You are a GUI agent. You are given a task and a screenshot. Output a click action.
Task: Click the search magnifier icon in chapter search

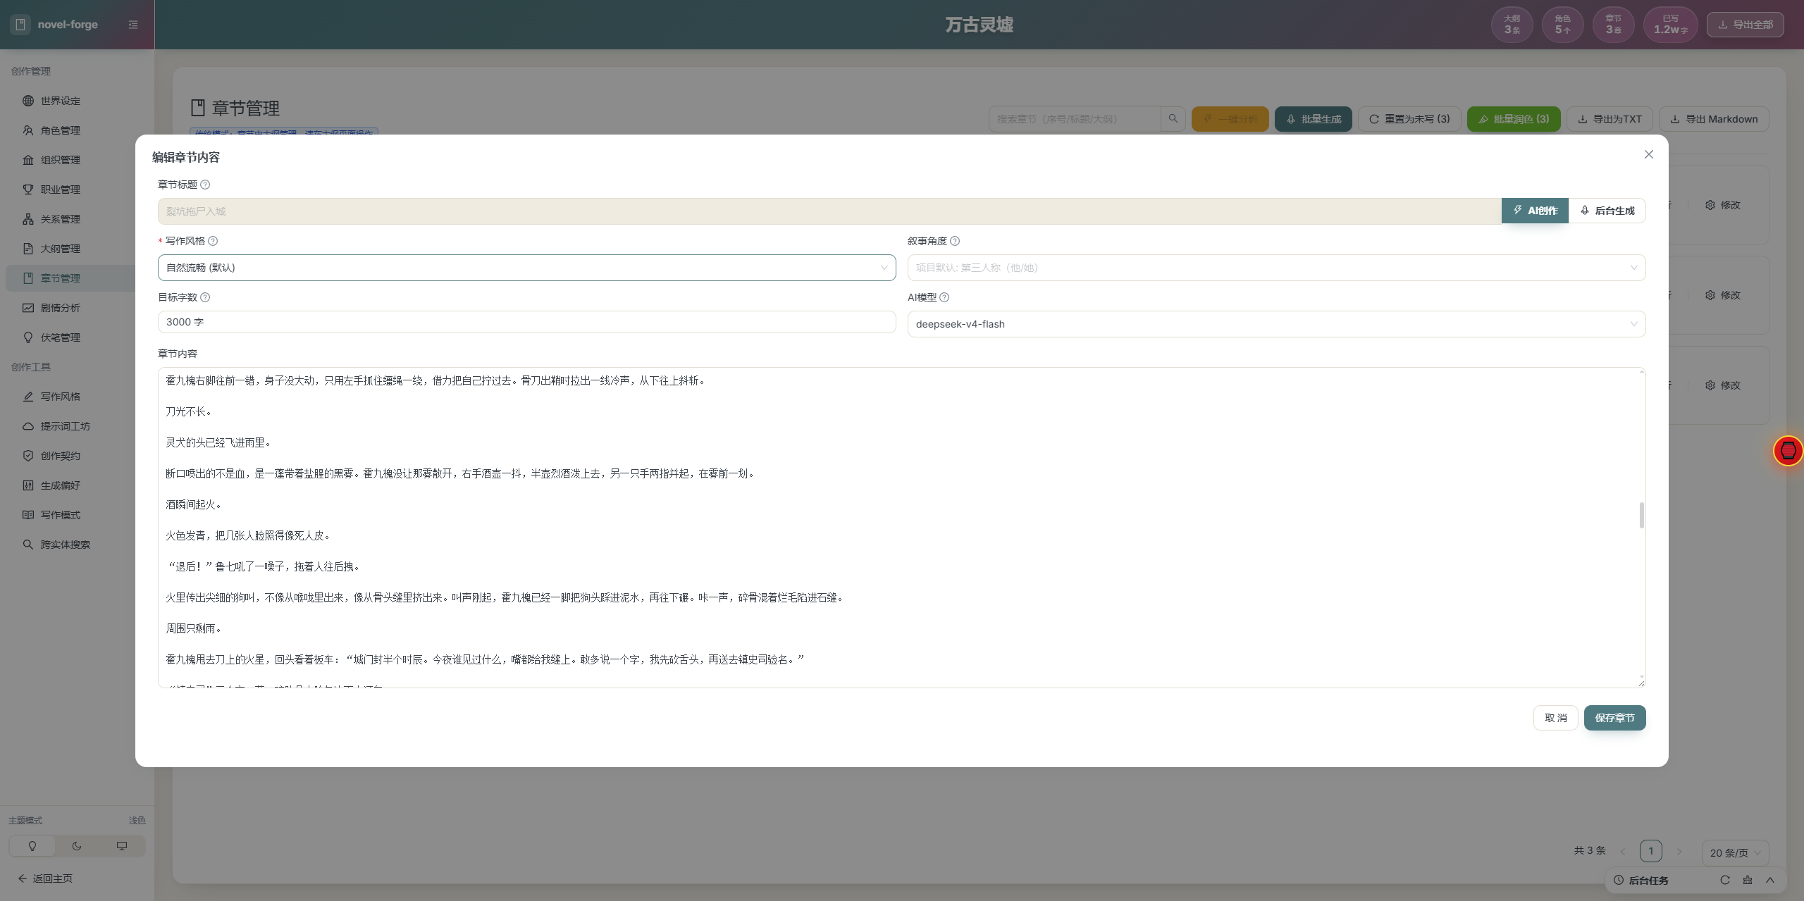pos(1173,119)
